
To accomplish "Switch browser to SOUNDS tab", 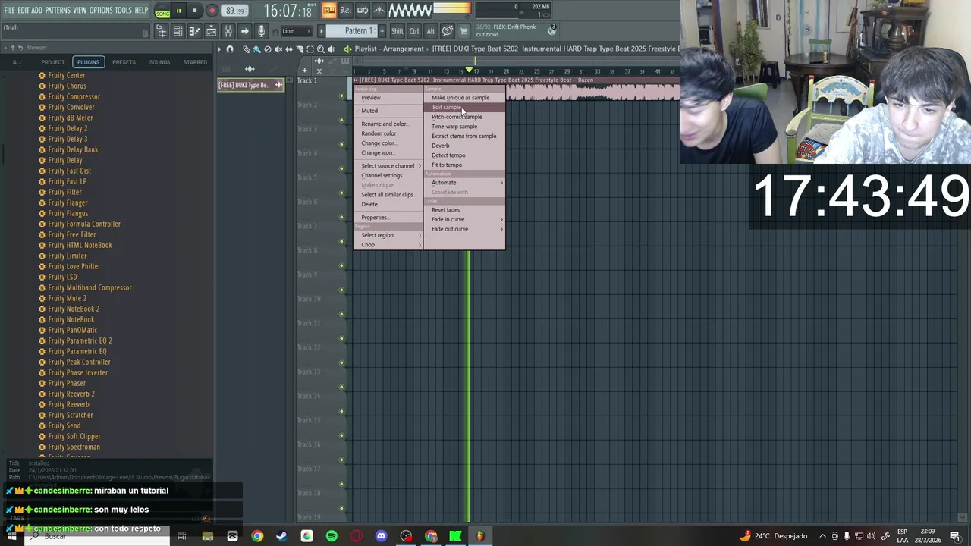I will (x=159, y=62).
